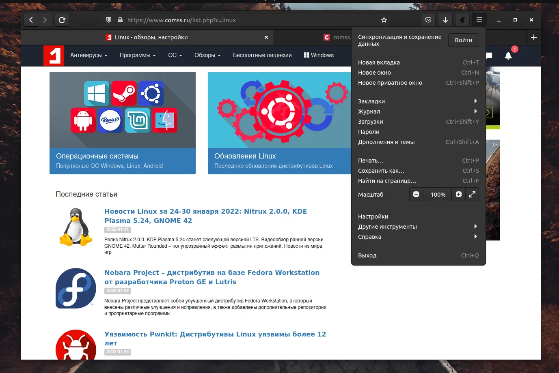Enter full screen mode from the zoom row
The height and width of the screenshot is (373, 559).
(x=472, y=195)
